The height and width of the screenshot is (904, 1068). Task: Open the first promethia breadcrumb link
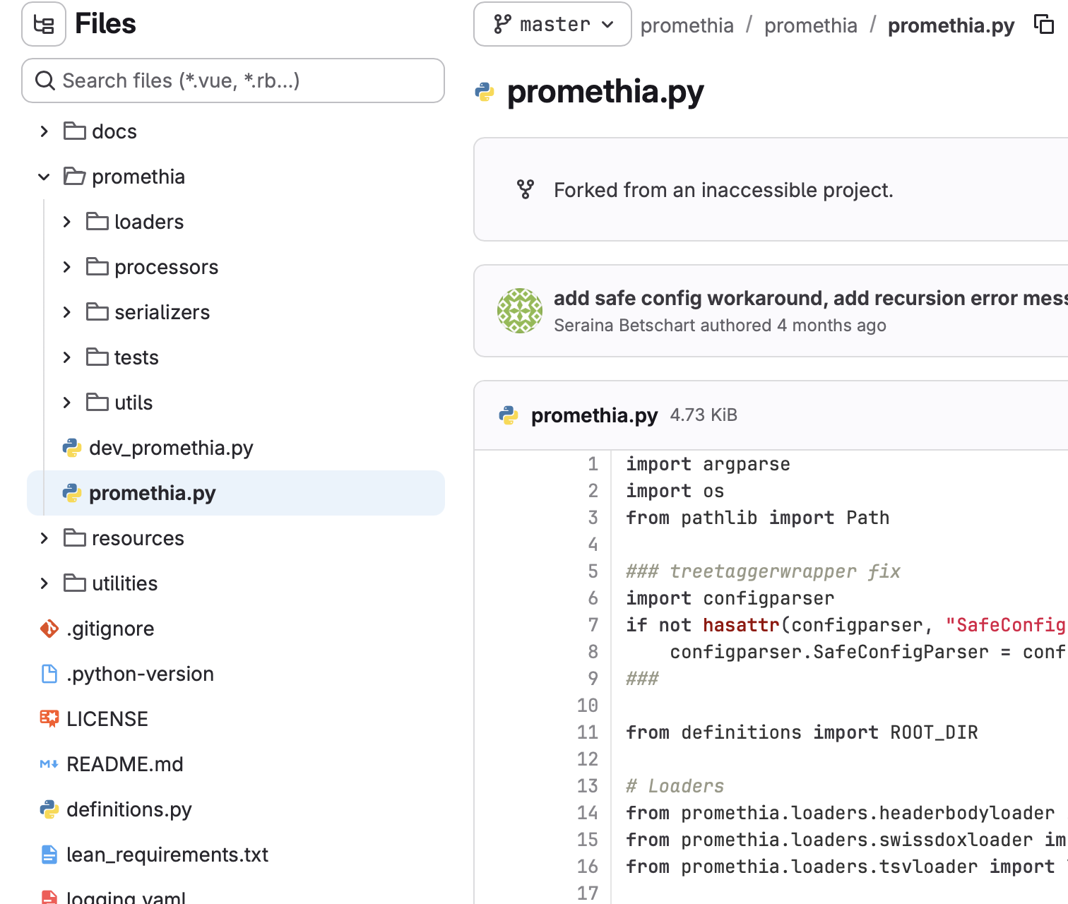687,25
